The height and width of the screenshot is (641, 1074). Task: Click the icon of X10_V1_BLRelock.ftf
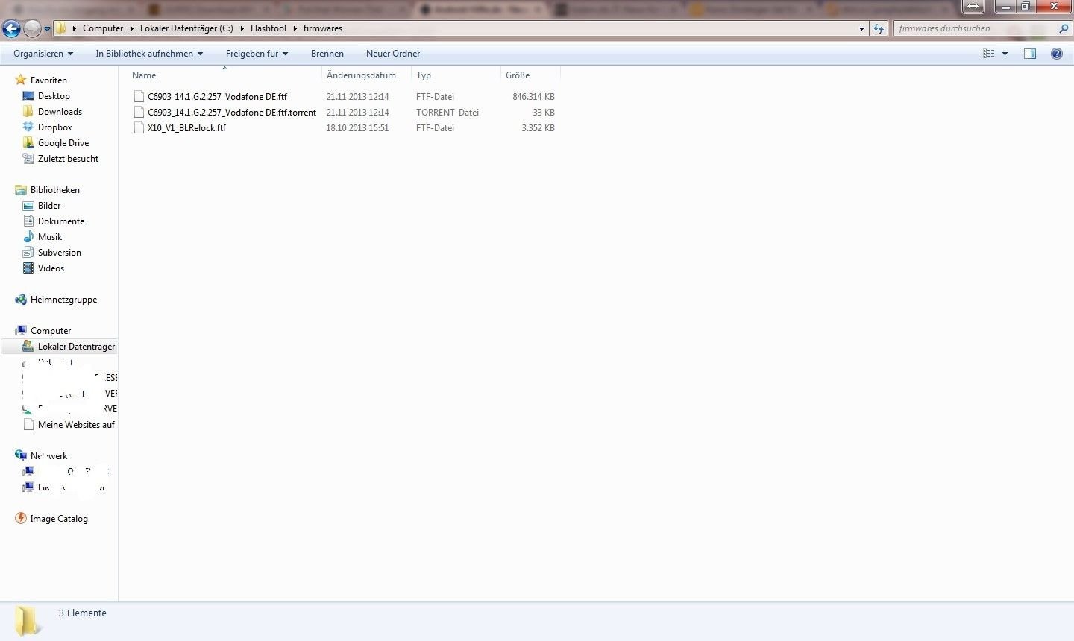click(139, 128)
